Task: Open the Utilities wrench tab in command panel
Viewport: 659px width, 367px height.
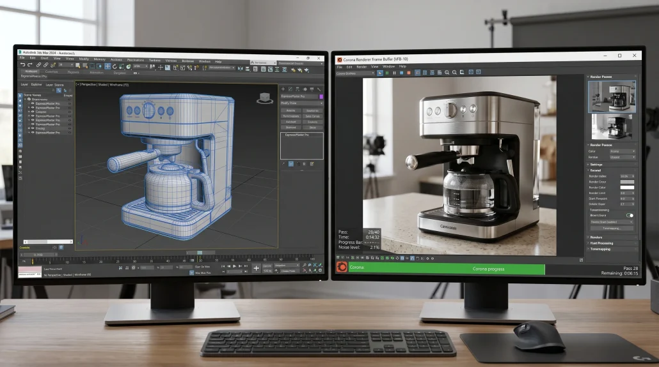Action: (x=319, y=89)
